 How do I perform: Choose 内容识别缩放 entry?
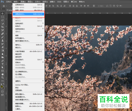[x=29, y=51]
